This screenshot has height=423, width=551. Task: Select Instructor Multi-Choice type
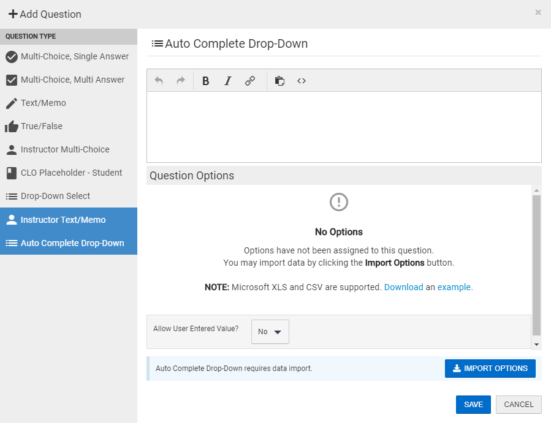69,149
